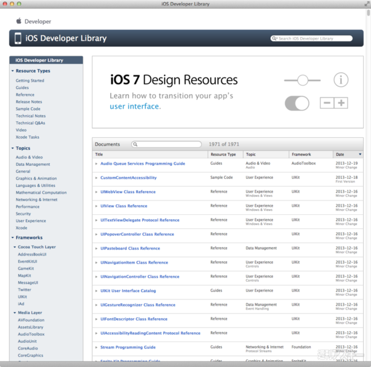Open UINavigationController Class Reference

coord(140,277)
